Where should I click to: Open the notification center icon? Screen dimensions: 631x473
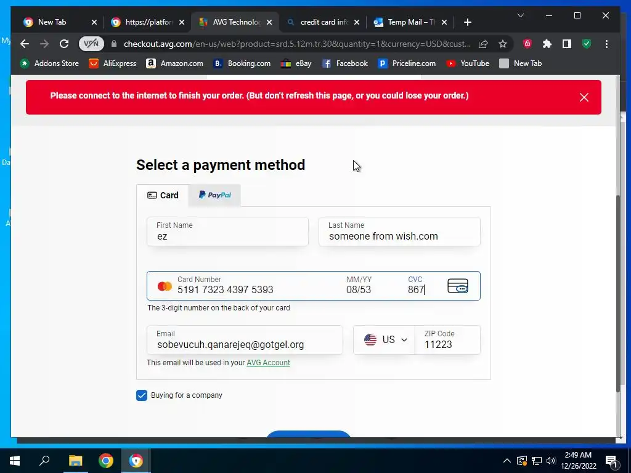611,461
